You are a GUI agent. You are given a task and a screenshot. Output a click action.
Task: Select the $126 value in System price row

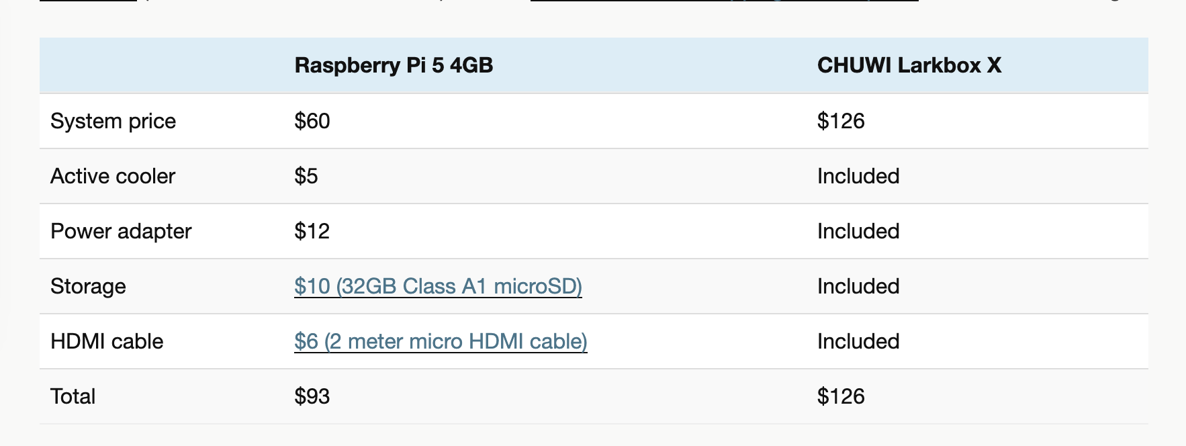point(841,121)
